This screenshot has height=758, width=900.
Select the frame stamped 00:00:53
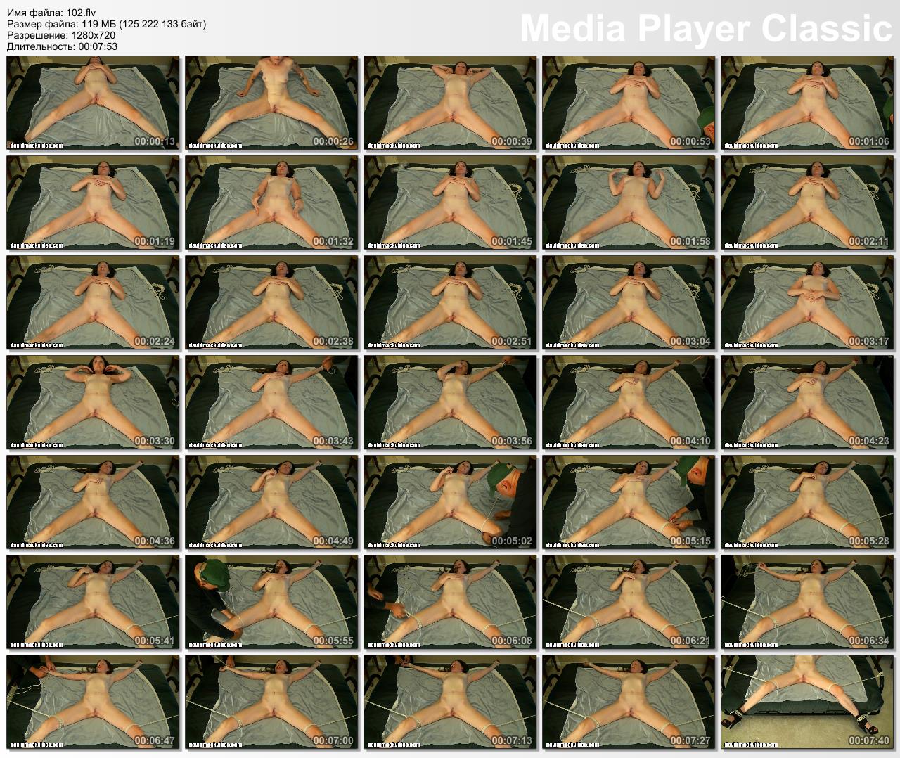tap(629, 103)
